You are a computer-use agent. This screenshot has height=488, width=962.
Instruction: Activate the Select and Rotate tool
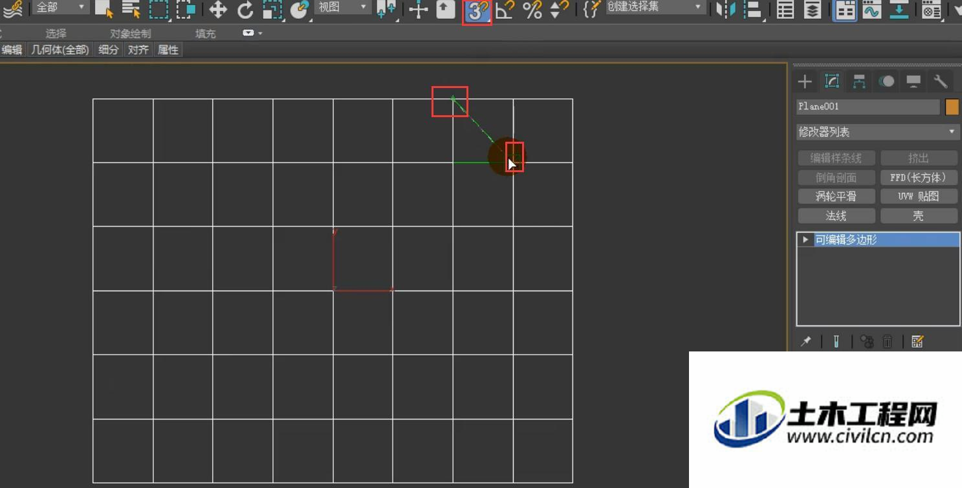tap(245, 9)
